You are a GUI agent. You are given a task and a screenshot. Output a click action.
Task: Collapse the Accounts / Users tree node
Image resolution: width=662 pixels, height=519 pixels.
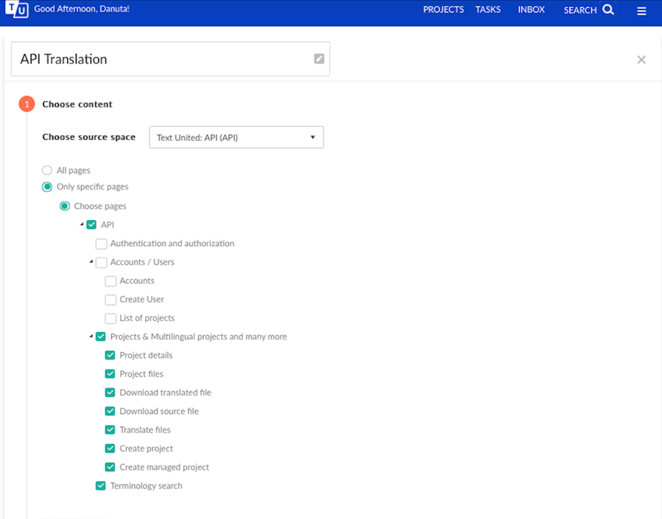[x=91, y=262]
